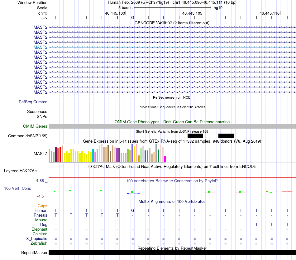The width and height of the screenshot is (296, 260).
Task: Select the 'Scale' track label
Action: point(42,8)
